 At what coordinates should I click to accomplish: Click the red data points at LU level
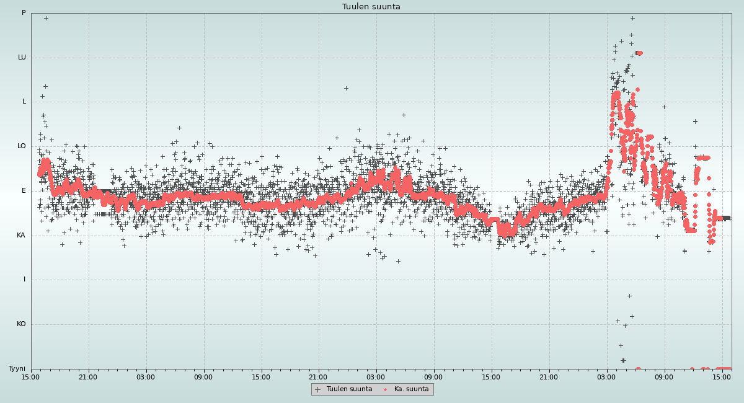[x=639, y=53]
